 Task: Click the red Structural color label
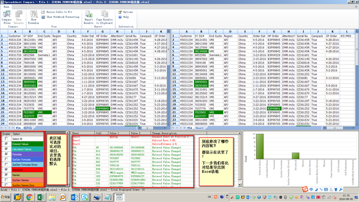[27, 170]
